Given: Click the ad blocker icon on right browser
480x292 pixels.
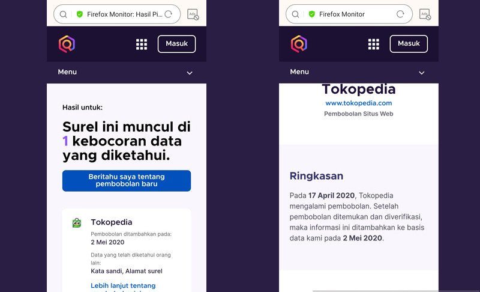Looking at the screenshot, I should [x=425, y=14].
